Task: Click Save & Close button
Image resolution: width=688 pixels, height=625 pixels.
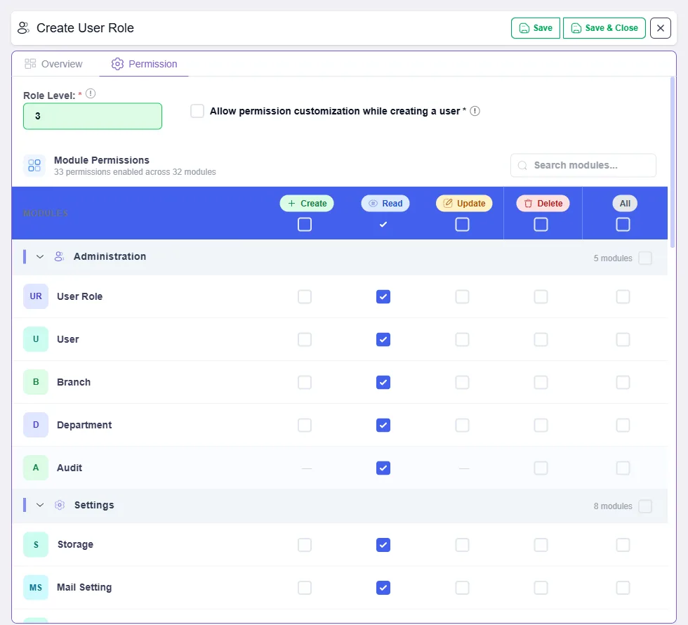Action: (x=604, y=28)
